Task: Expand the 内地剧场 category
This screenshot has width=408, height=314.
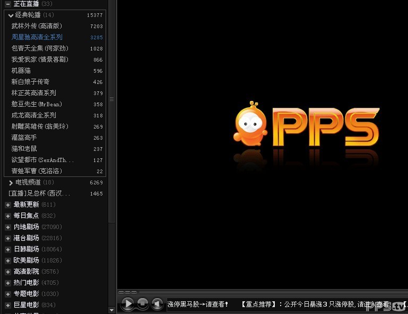Action: click(x=8, y=227)
